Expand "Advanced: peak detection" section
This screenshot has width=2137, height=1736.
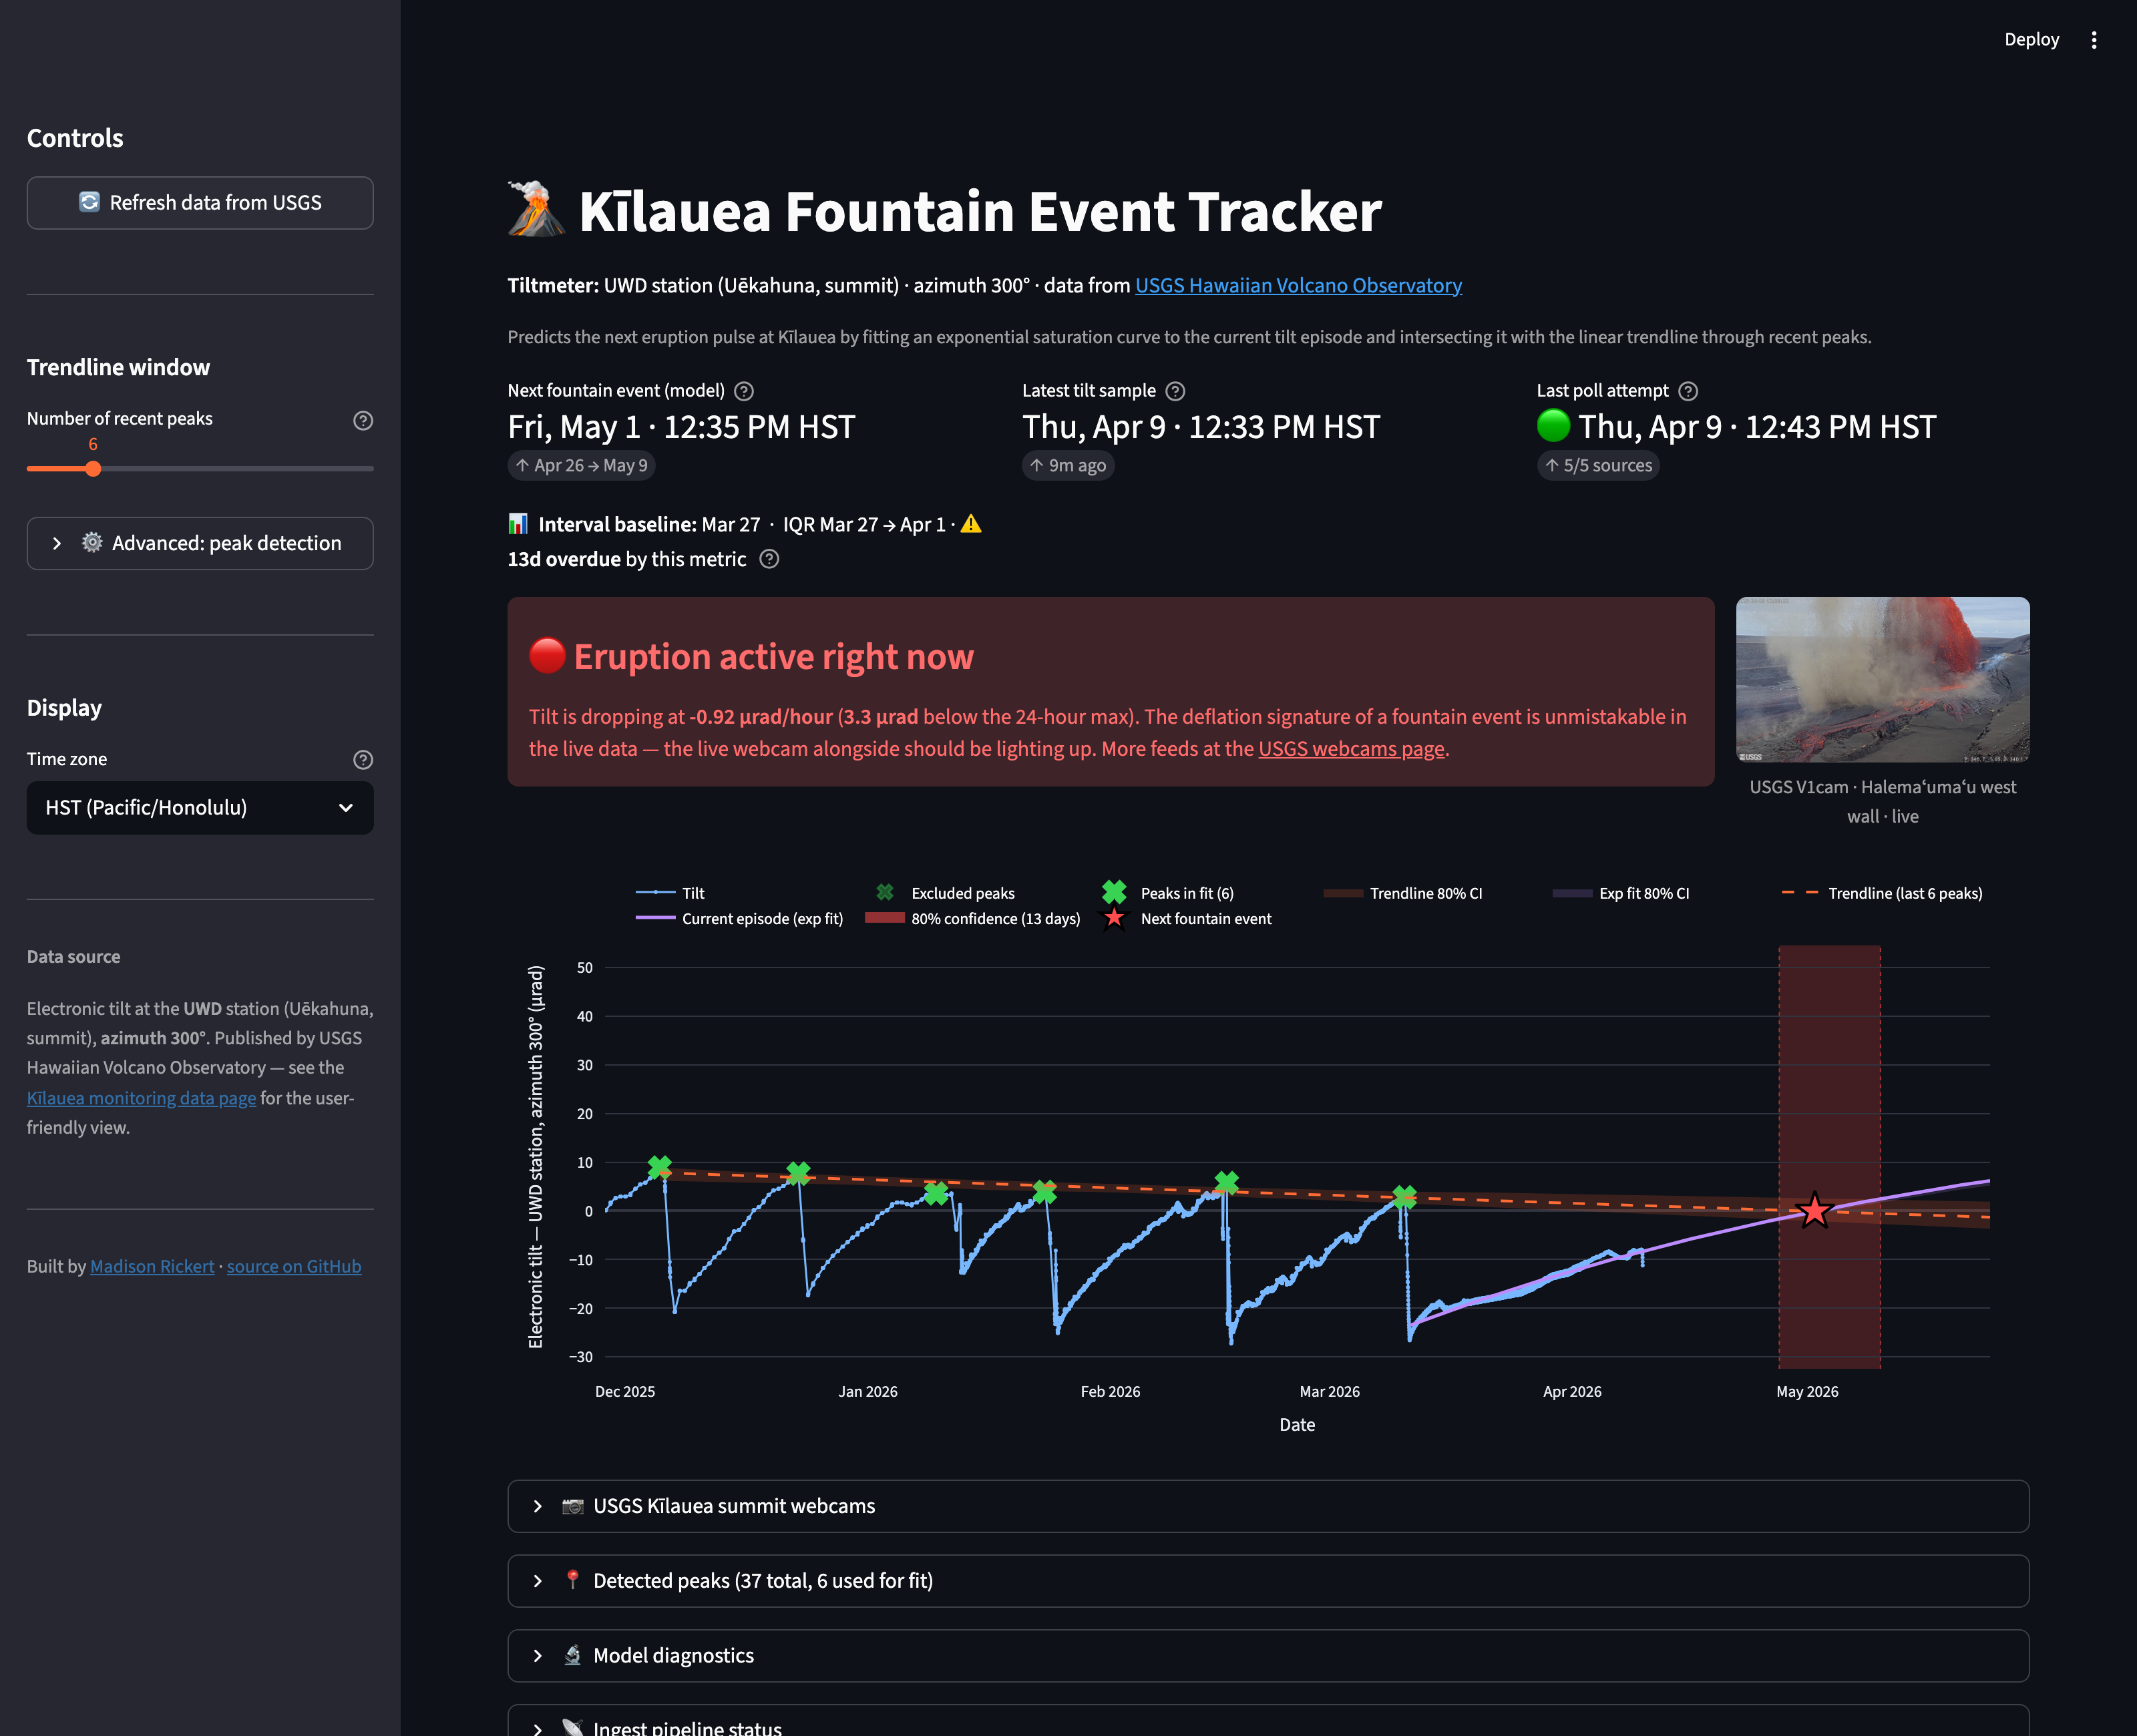pos(200,543)
